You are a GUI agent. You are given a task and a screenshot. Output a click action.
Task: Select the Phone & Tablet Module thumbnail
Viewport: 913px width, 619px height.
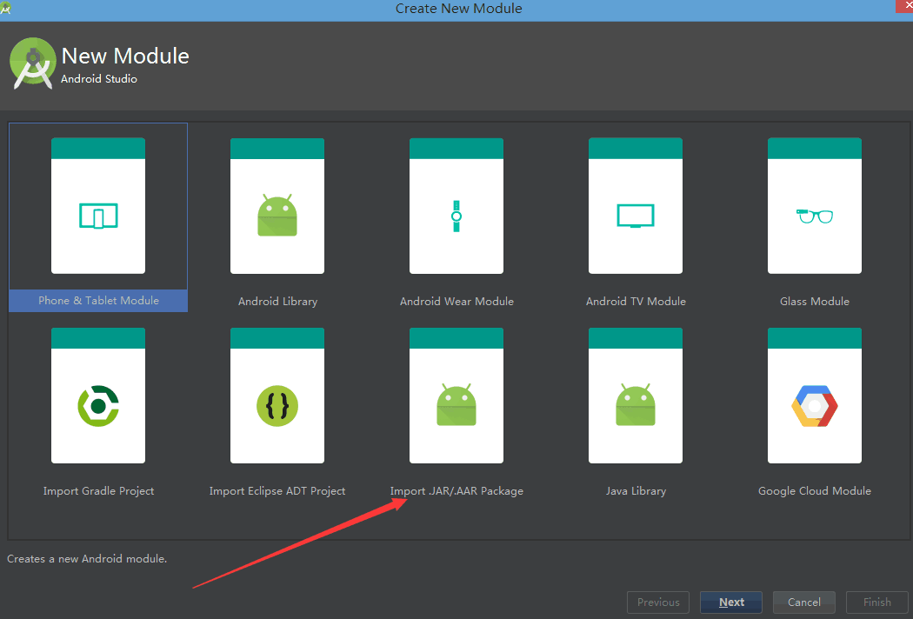pyautogui.click(x=98, y=205)
